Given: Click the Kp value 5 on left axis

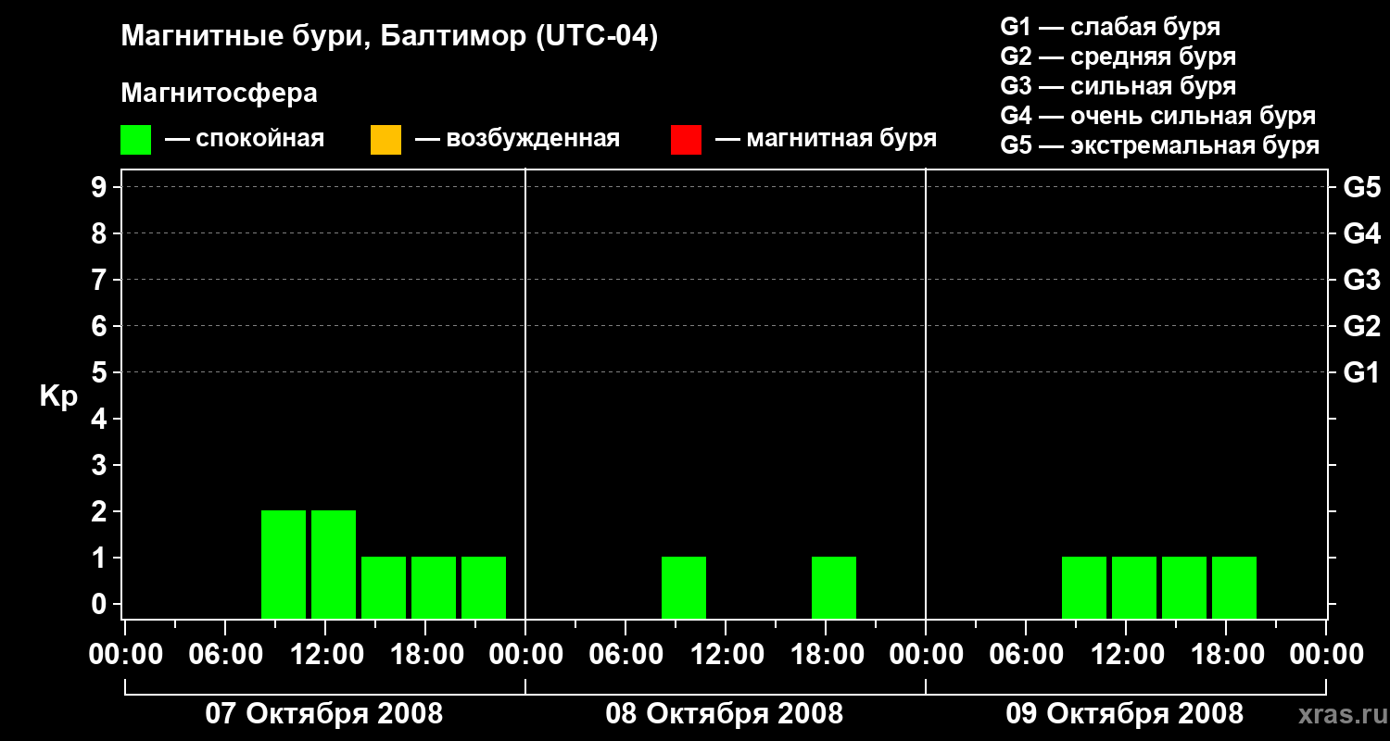Looking at the screenshot, I should point(100,372).
